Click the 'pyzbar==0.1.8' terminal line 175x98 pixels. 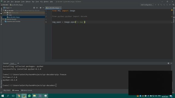pyautogui.click(x=10, y=80)
